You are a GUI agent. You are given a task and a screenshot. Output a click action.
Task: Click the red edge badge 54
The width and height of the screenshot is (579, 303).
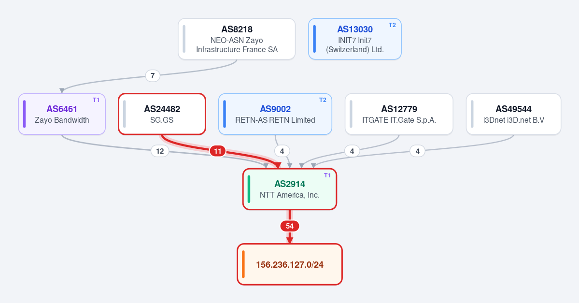coord(290,226)
